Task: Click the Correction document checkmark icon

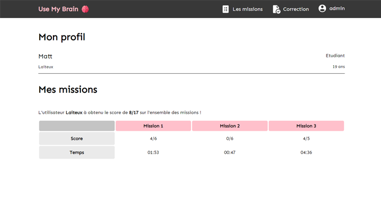Action: 276,9
